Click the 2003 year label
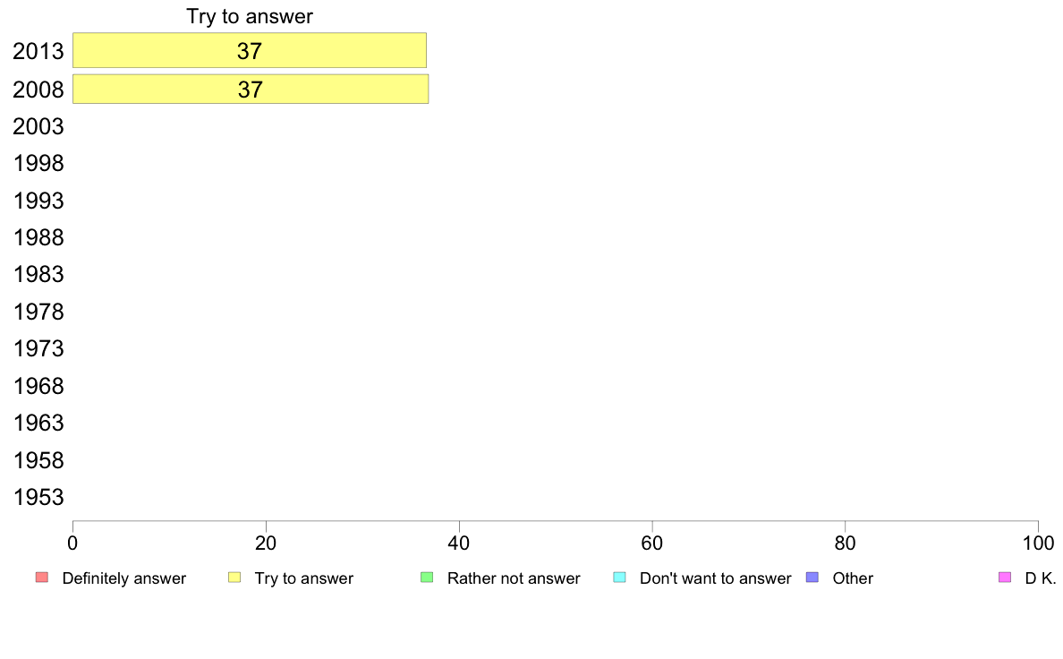The image size is (1063, 659). [x=38, y=126]
